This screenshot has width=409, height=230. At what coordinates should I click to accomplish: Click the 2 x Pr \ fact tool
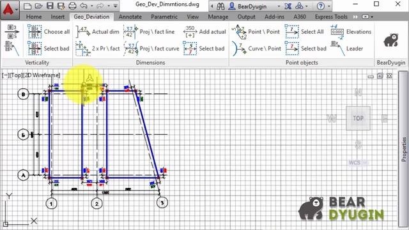tap(97, 49)
